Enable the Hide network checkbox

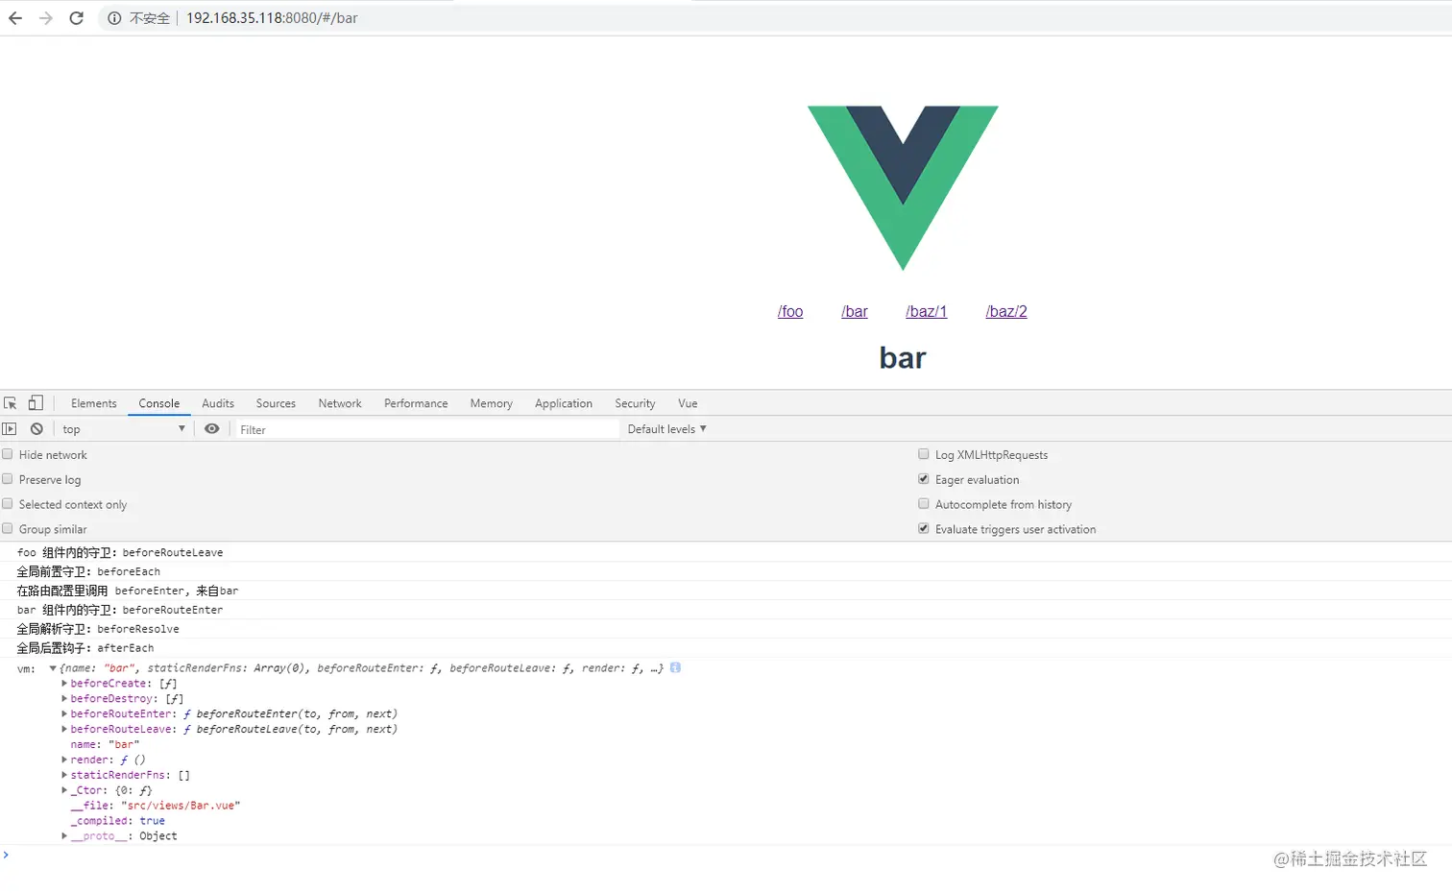tap(8, 454)
